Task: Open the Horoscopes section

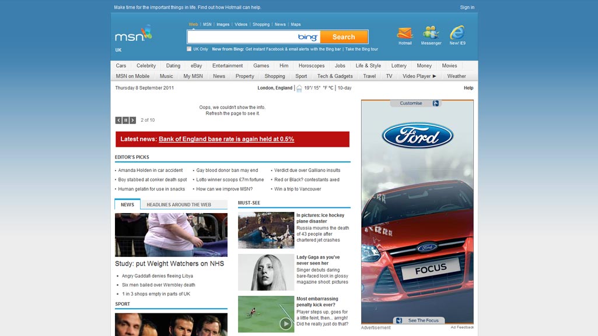Action: click(312, 66)
